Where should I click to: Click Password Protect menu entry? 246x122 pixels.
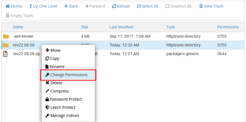point(63,99)
